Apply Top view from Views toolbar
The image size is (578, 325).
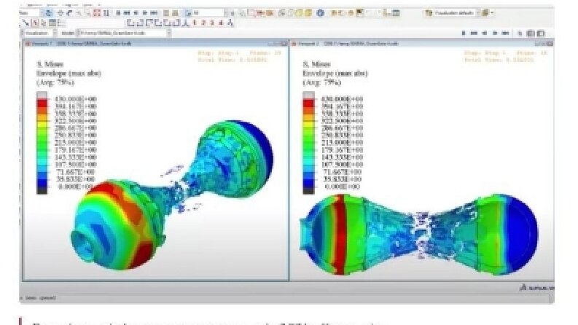tap(149, 23)
